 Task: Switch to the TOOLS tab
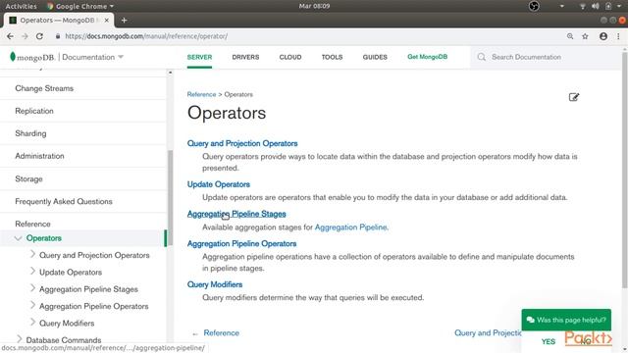coord(332,57)
